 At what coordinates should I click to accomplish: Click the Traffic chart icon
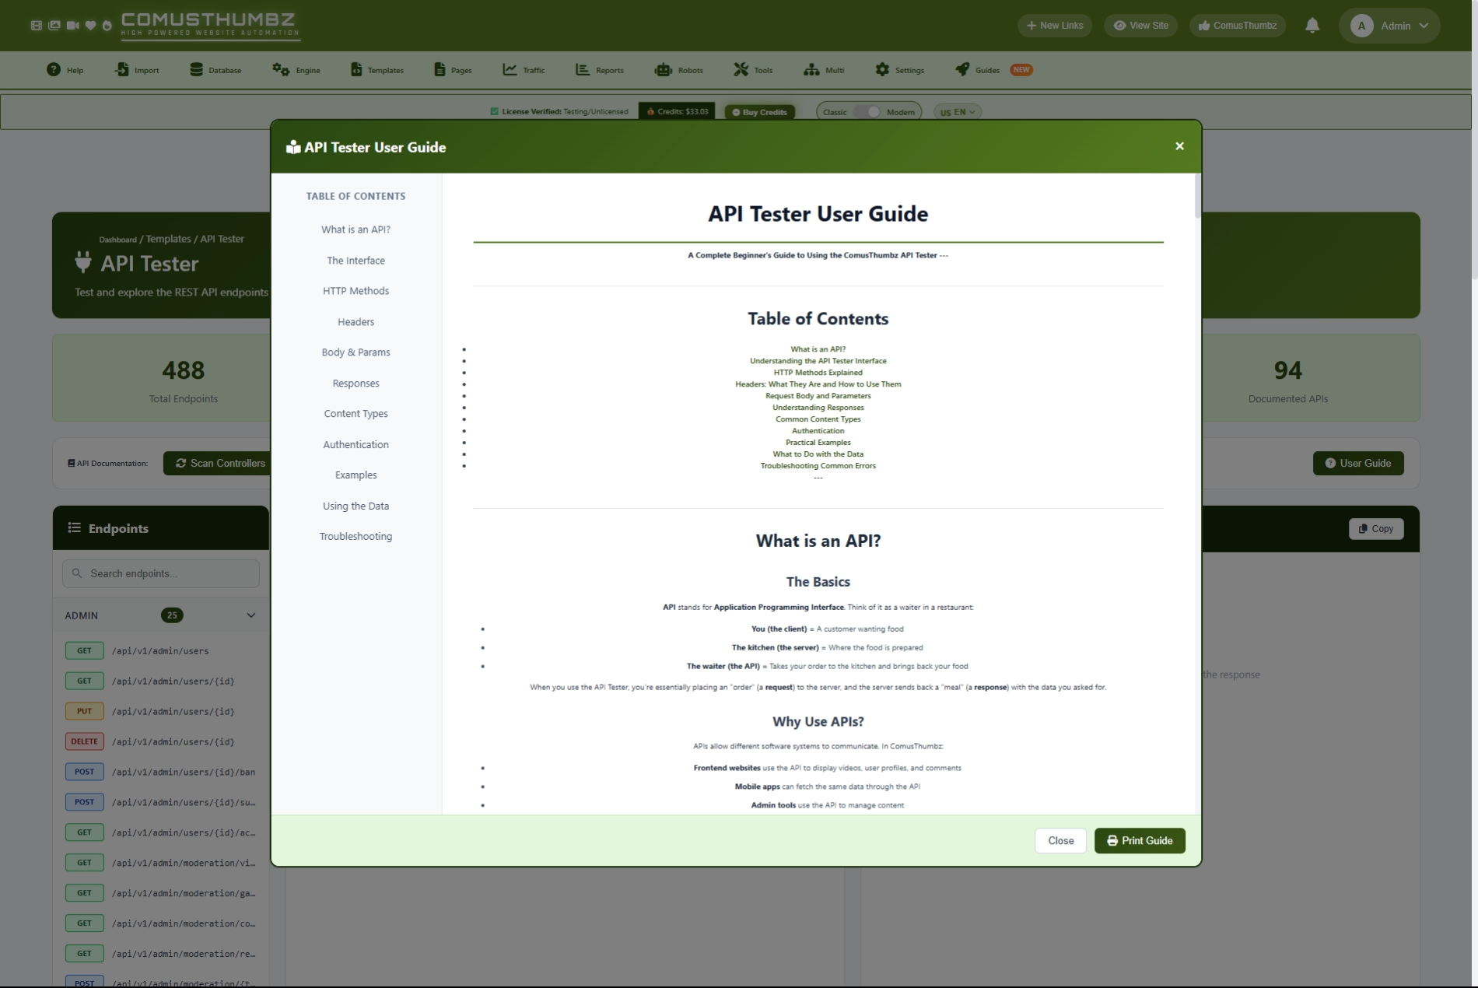[510, 70]
